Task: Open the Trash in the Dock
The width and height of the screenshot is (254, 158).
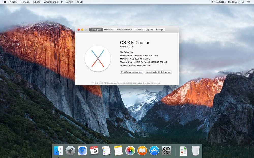Action: pyautogui.click(x=196, y=151)
